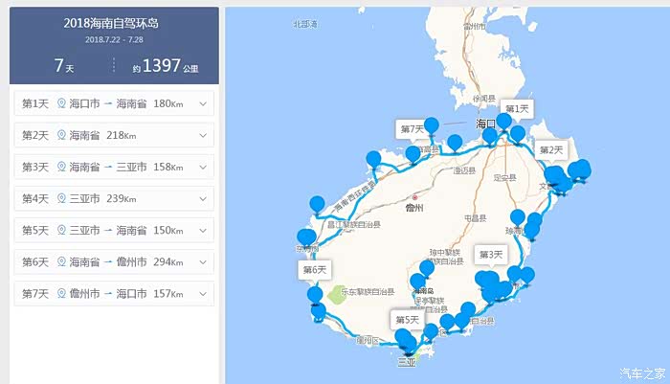This screenshot has height=384, width=670.
Task: Select 三亚市 text in 第4天 row
Action: (84, 198)
